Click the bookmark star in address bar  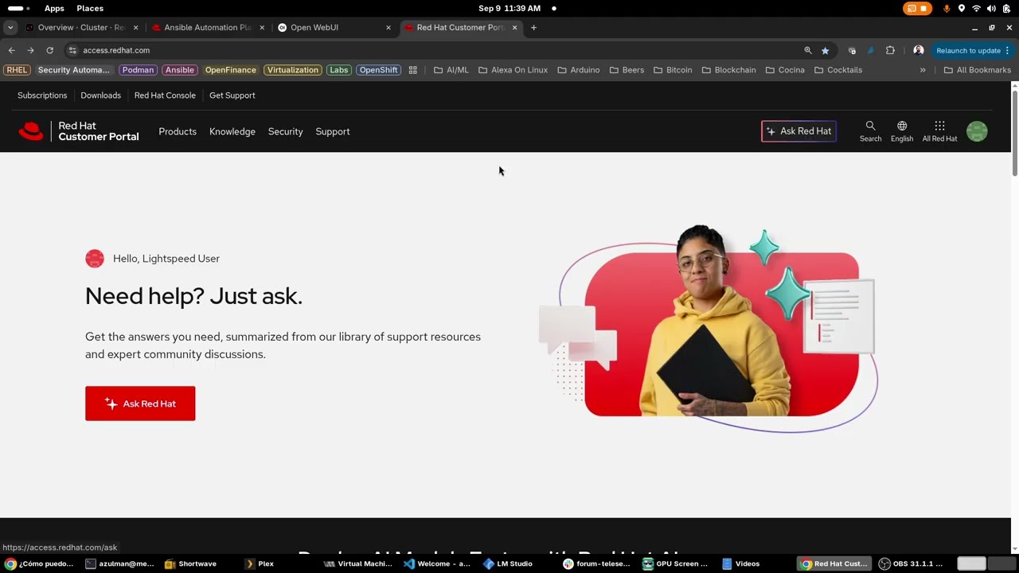click(x=825, y=50)
